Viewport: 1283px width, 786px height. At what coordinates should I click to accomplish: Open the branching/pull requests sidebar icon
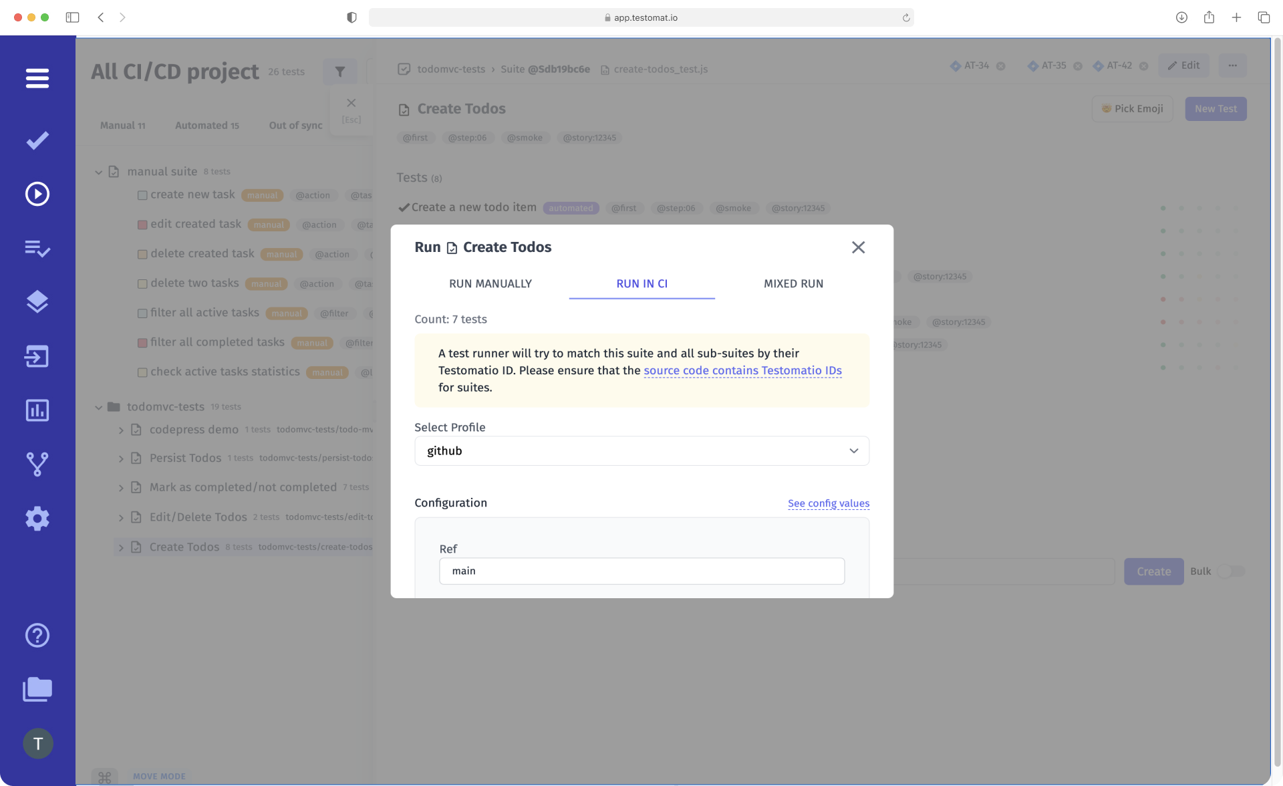[37, 464]
